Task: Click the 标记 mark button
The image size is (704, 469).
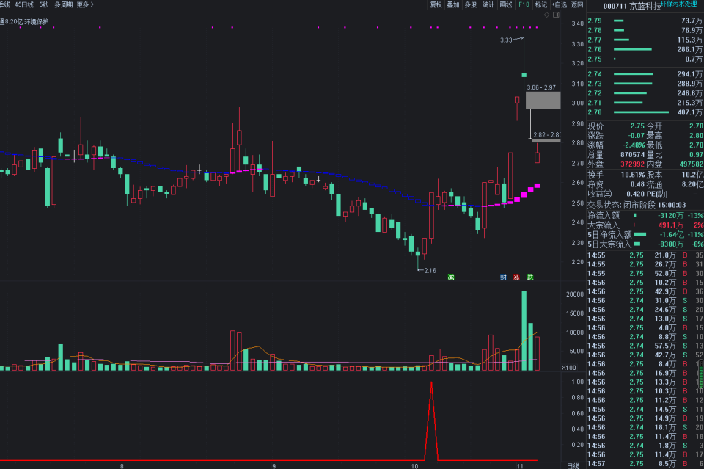Action: (x=541, y=4)
